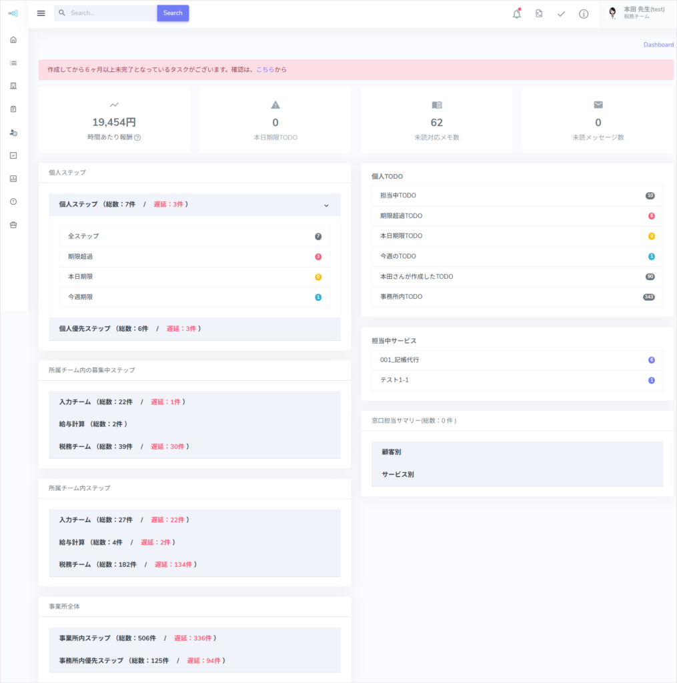Open the 期限超過TODO list item
677x683 pixels.
click(517, 215)
